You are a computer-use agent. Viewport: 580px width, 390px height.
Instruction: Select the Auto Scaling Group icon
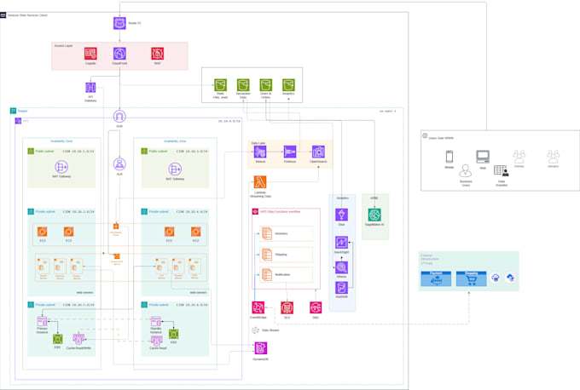point(116,227)
